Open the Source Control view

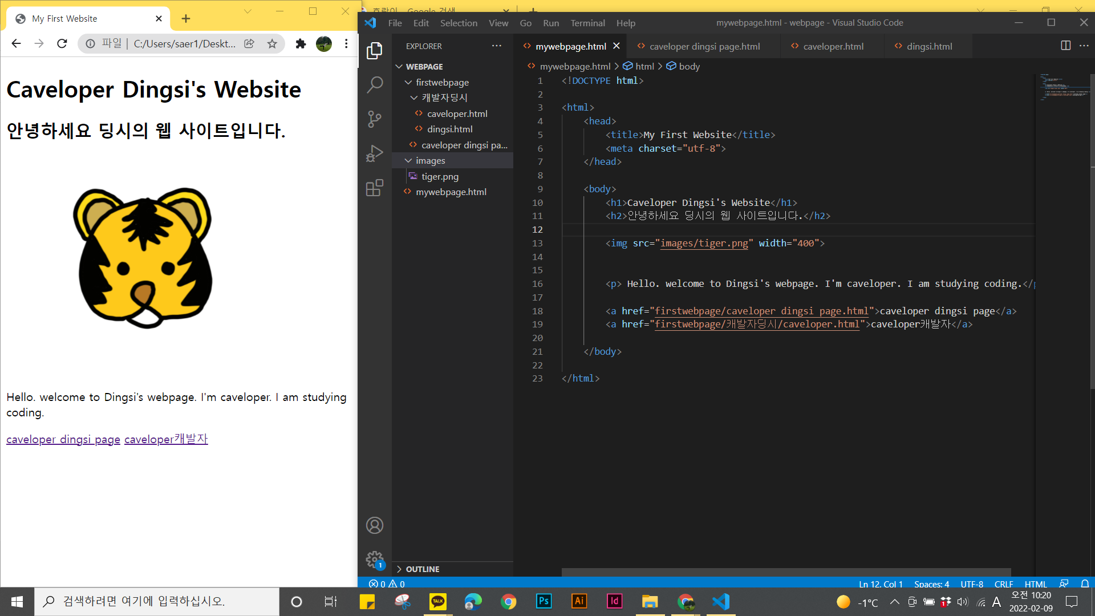click(375, 119)
